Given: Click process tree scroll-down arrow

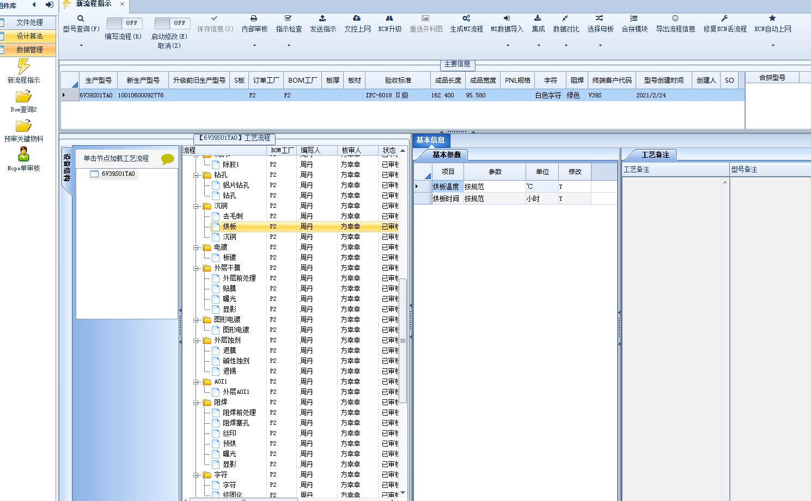Looking at the screenshot, I should (403, 493).
